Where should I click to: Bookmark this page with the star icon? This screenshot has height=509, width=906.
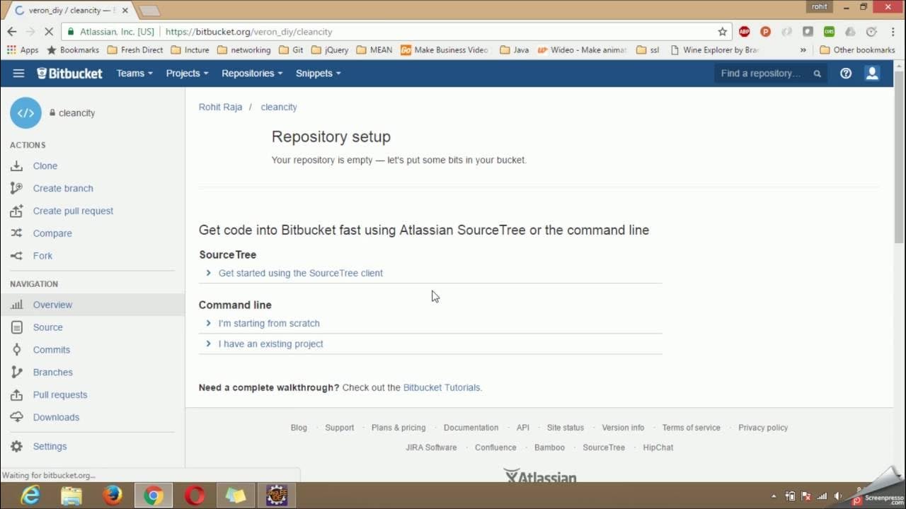tap(722, 32)
